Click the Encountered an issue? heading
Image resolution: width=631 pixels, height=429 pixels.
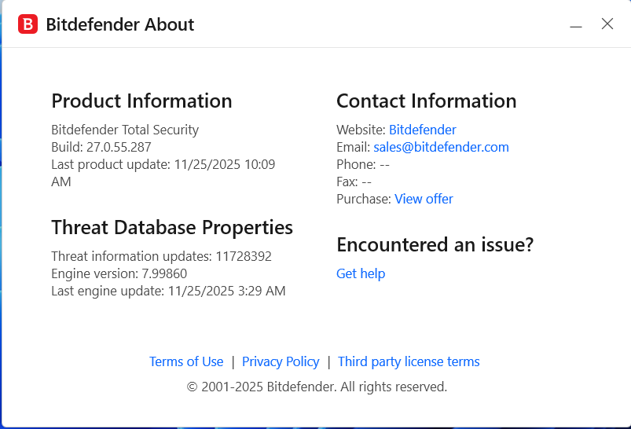coord(435,244)
